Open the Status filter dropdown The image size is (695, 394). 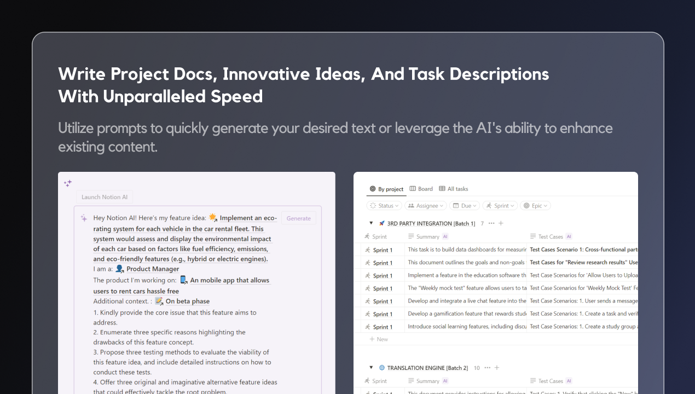pos(384,206)
